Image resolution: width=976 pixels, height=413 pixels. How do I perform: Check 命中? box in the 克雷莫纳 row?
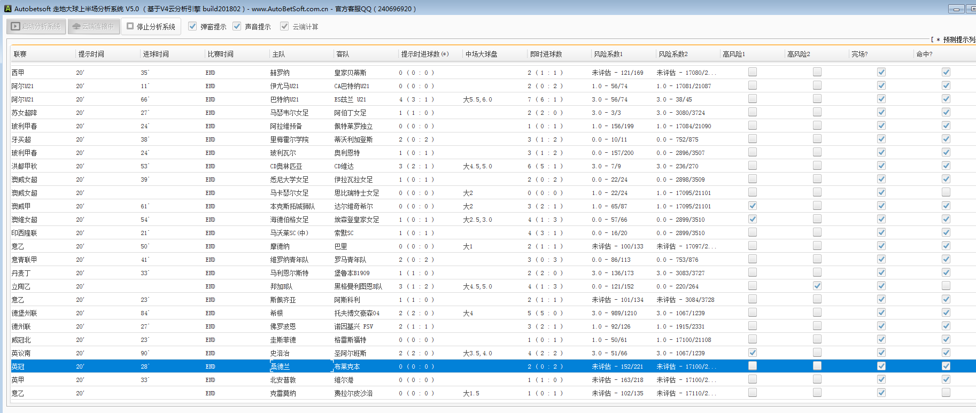[946, 393]
